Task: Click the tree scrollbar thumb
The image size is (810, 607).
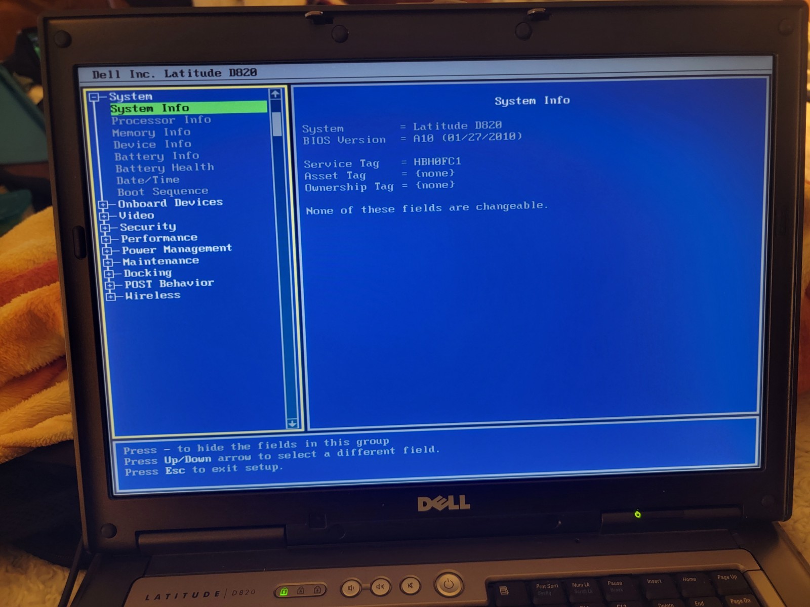Action: (277, 124)
